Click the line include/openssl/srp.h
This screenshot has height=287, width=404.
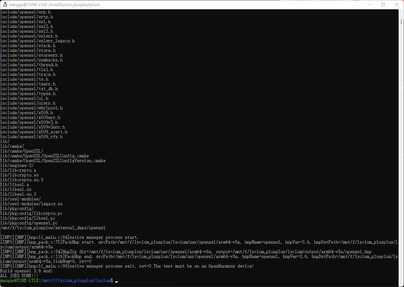tap(25, 12)
